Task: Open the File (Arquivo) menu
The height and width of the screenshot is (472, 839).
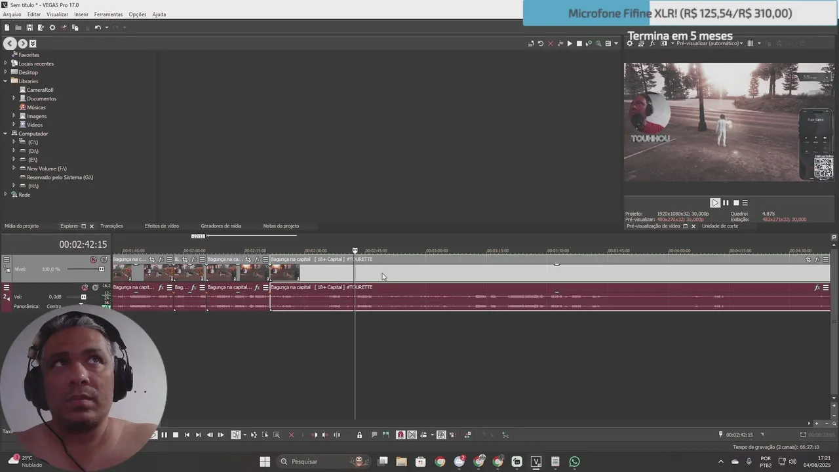Action: point(12,14)
